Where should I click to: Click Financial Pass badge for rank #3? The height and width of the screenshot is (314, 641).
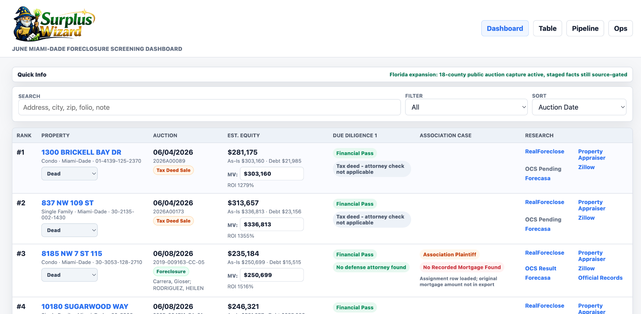[355, 255]
